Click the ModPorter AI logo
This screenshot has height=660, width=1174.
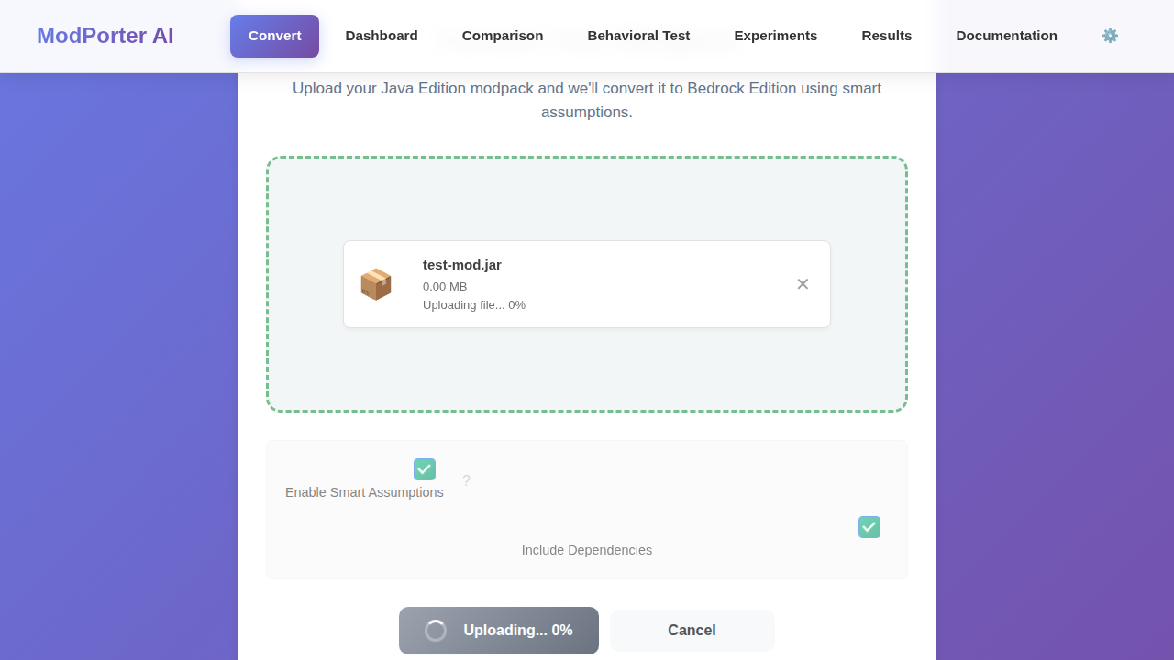(x=105, y=36)
